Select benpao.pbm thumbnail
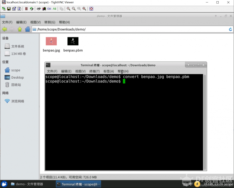234x188 pixels. click(73, 41)
